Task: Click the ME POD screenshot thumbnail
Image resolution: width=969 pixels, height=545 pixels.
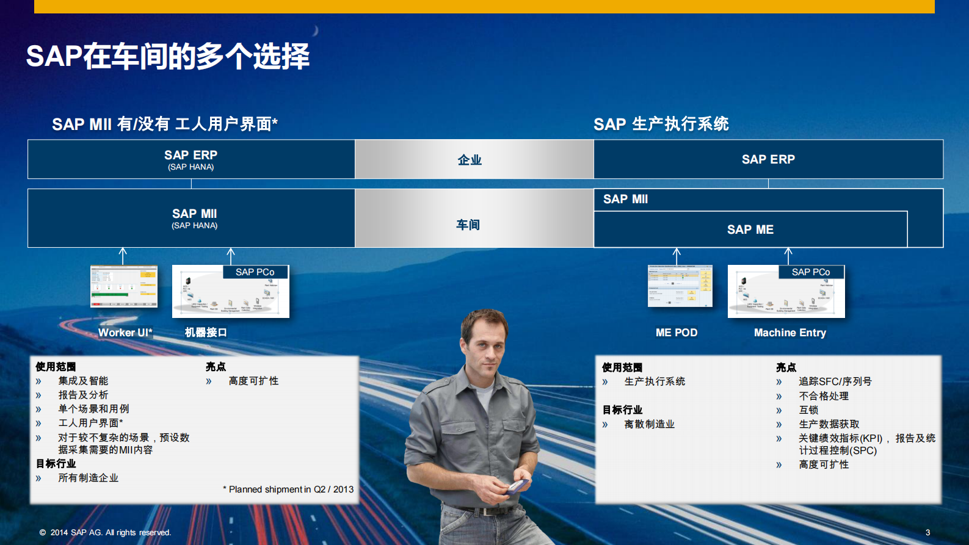Action: [680, 286]
